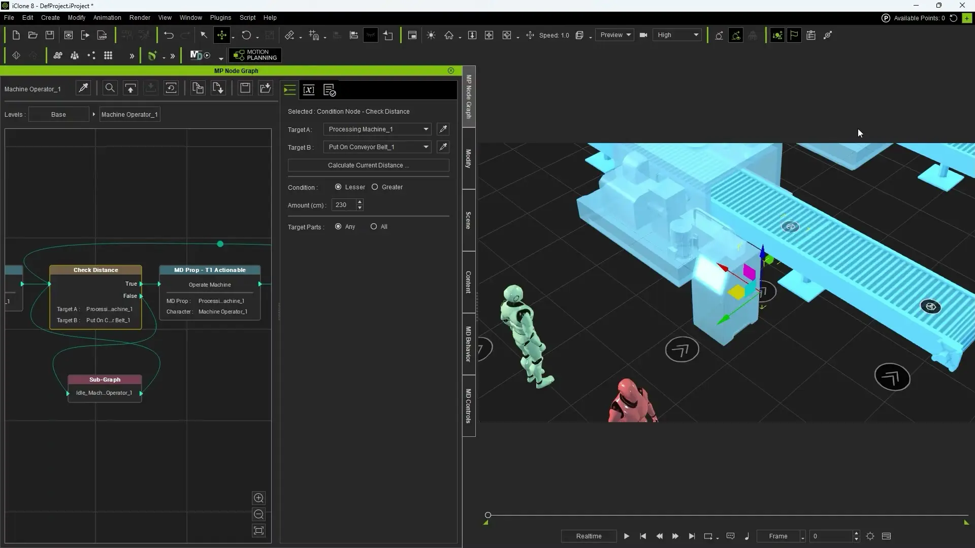Open the variables panel icon
Screen dimensions: 975x548
[x=309, y=90]
